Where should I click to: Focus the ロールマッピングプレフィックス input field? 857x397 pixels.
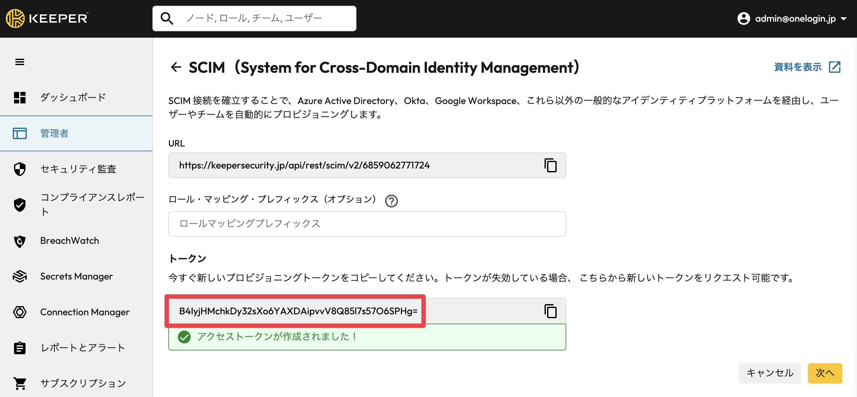click(x=367, y=224)
